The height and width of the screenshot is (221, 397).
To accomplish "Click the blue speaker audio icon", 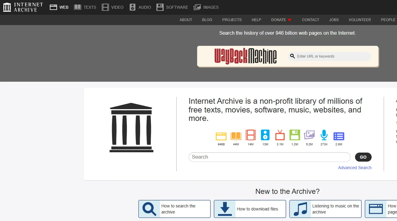I will (x=265, y=135).
